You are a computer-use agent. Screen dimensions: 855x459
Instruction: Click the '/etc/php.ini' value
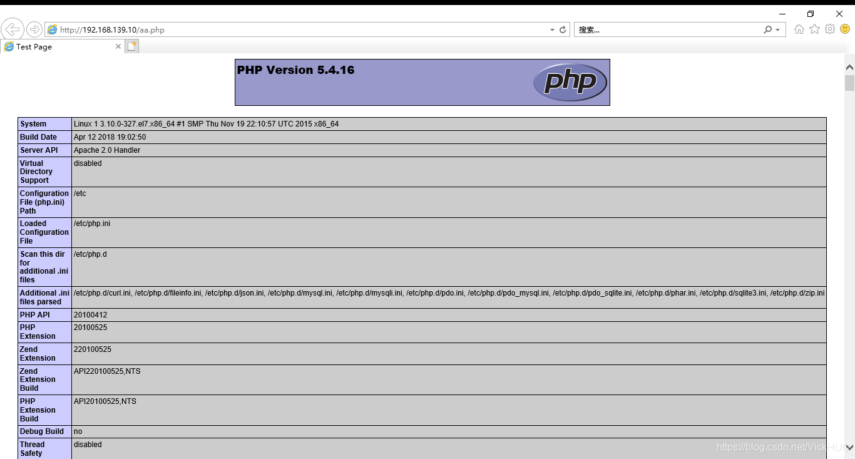(92, 224)
